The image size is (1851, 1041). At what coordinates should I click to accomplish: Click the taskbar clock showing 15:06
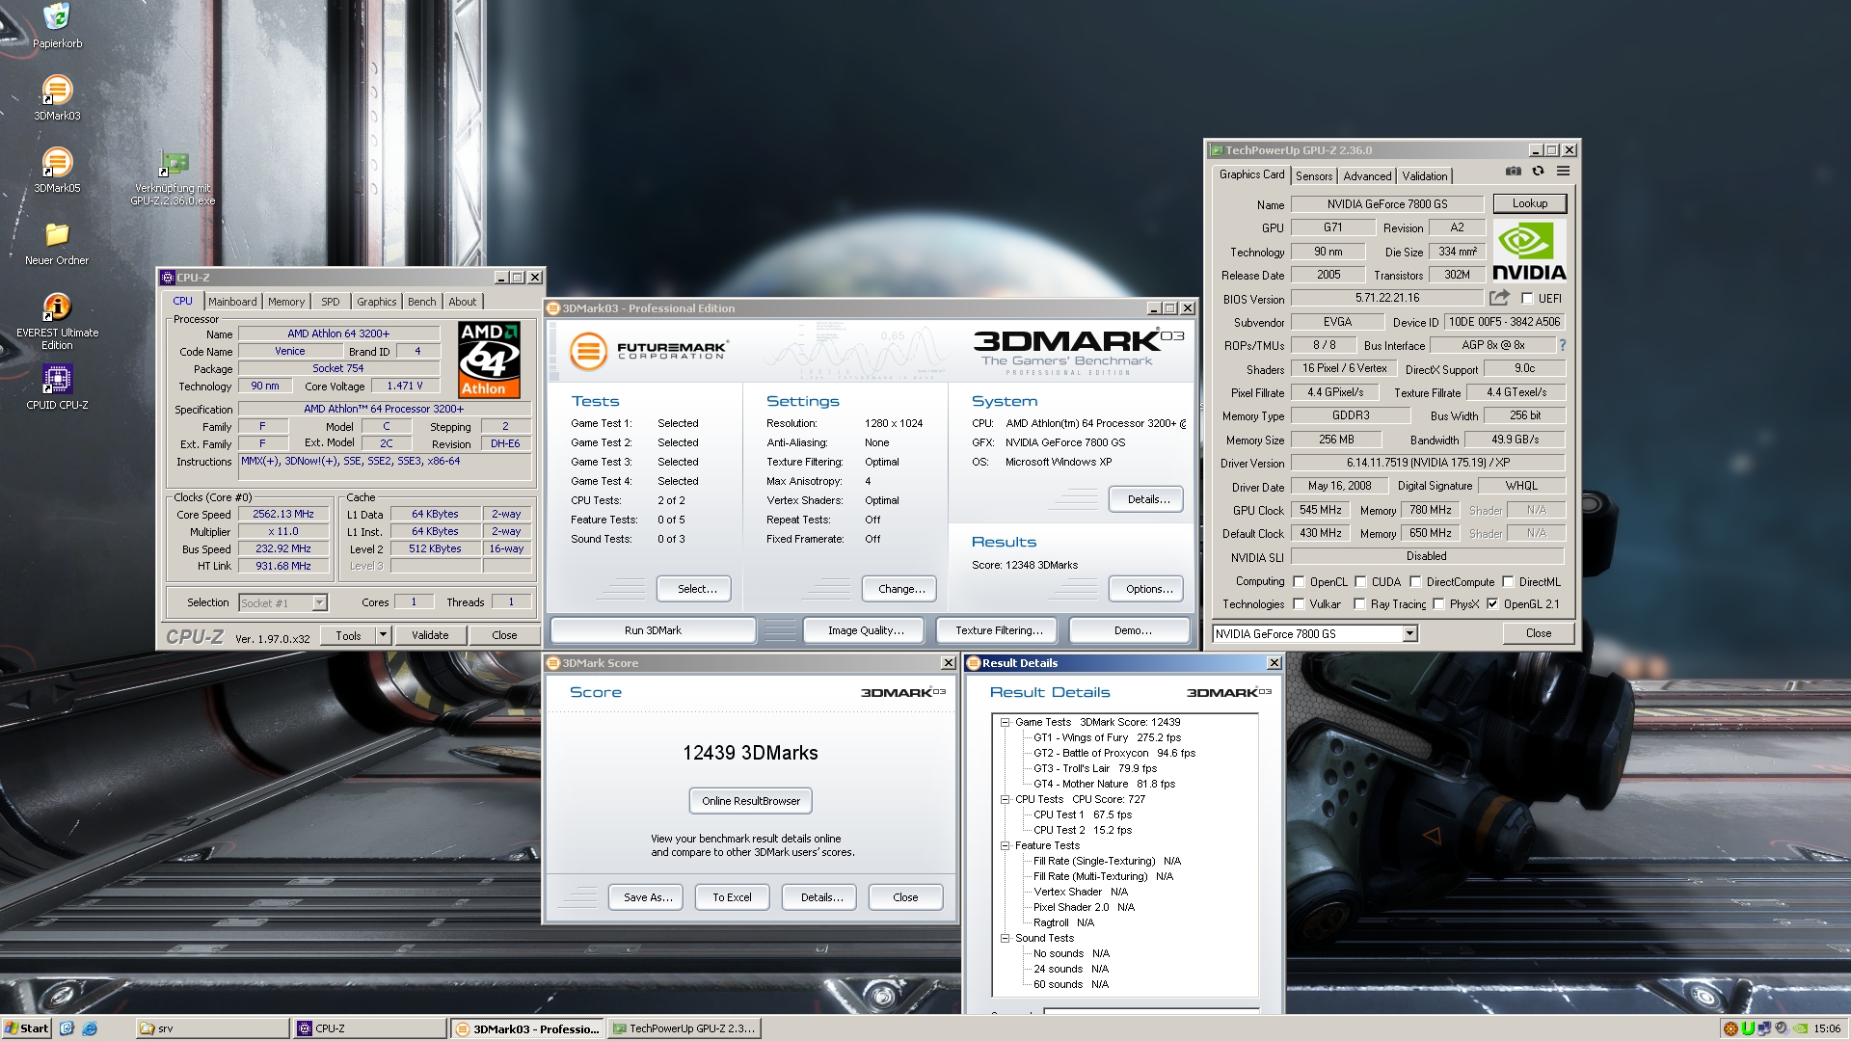point(1827,1028)
